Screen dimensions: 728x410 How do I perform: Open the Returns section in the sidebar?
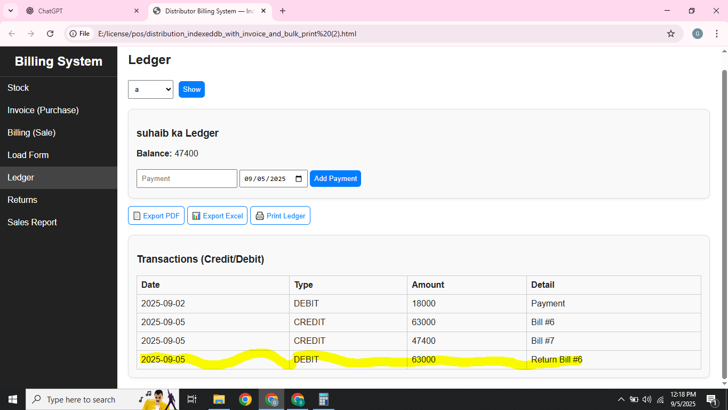(x=22, y=200)
